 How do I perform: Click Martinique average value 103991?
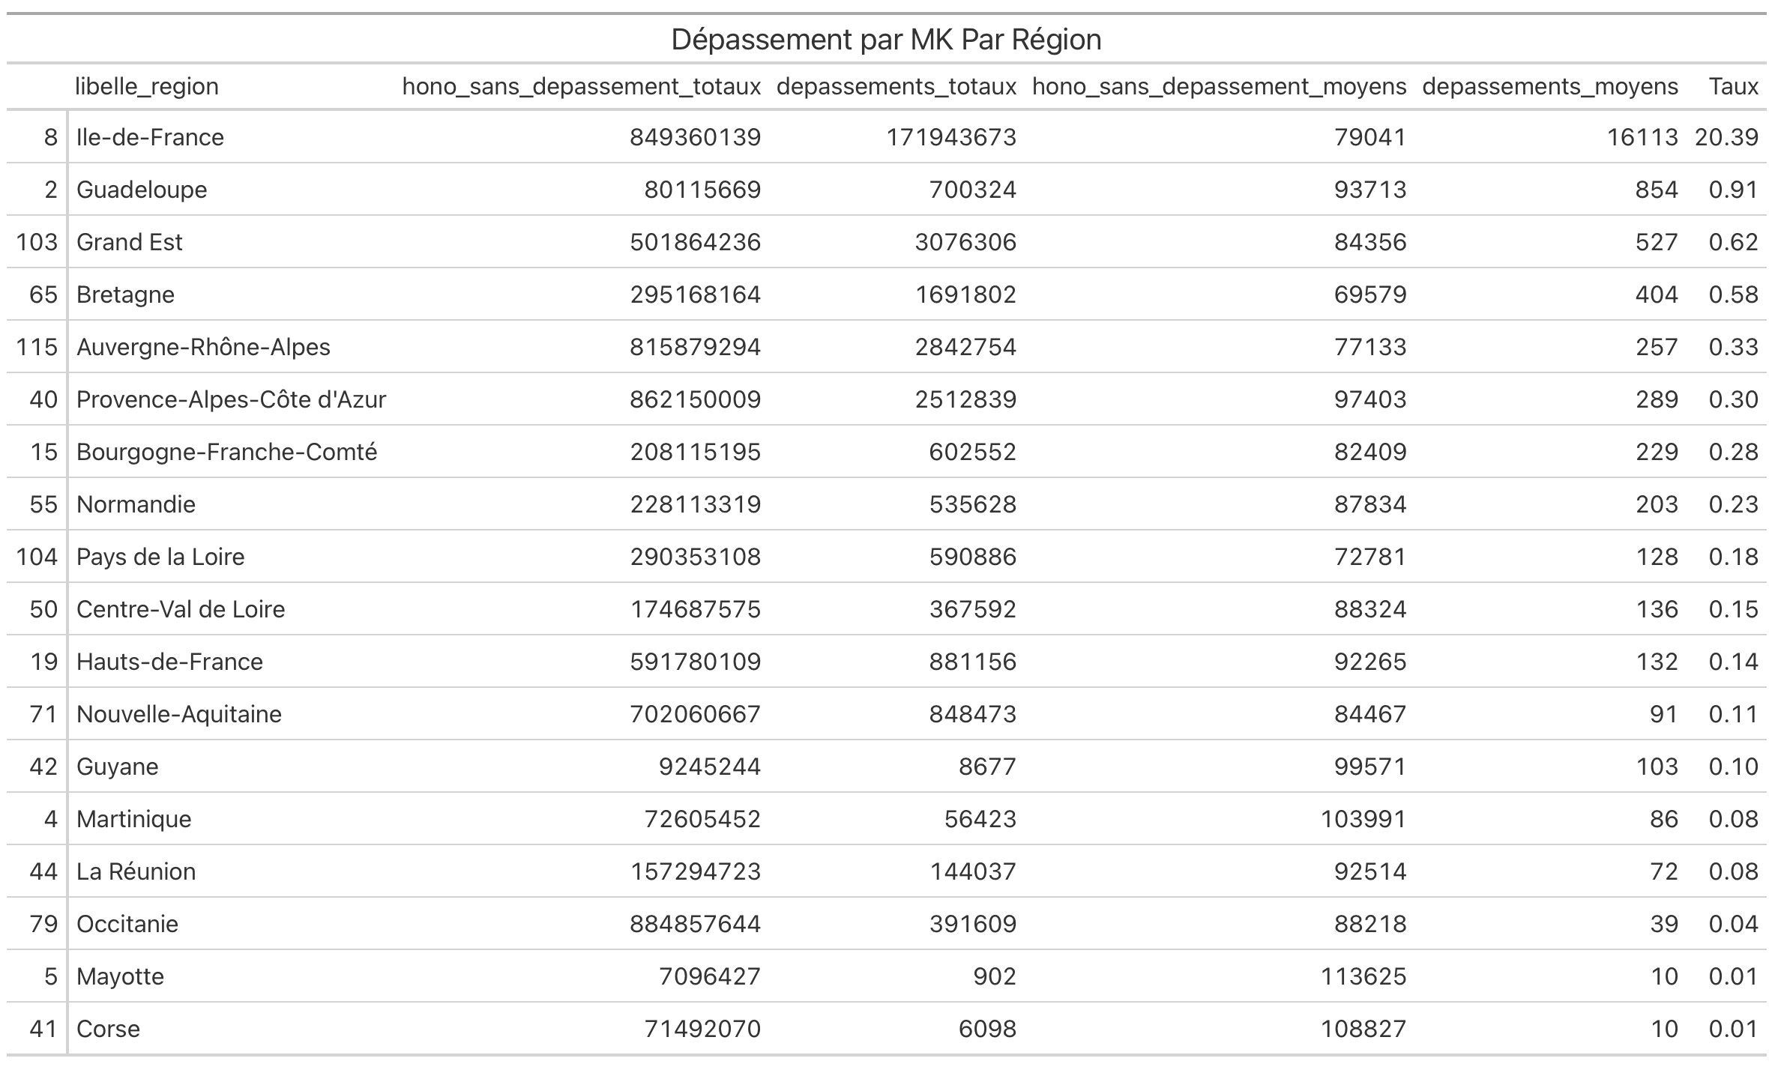point(1363,819)
